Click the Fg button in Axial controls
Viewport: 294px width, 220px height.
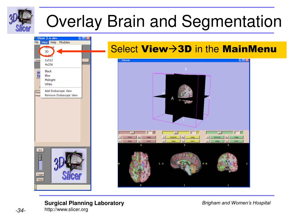point(139,141)
